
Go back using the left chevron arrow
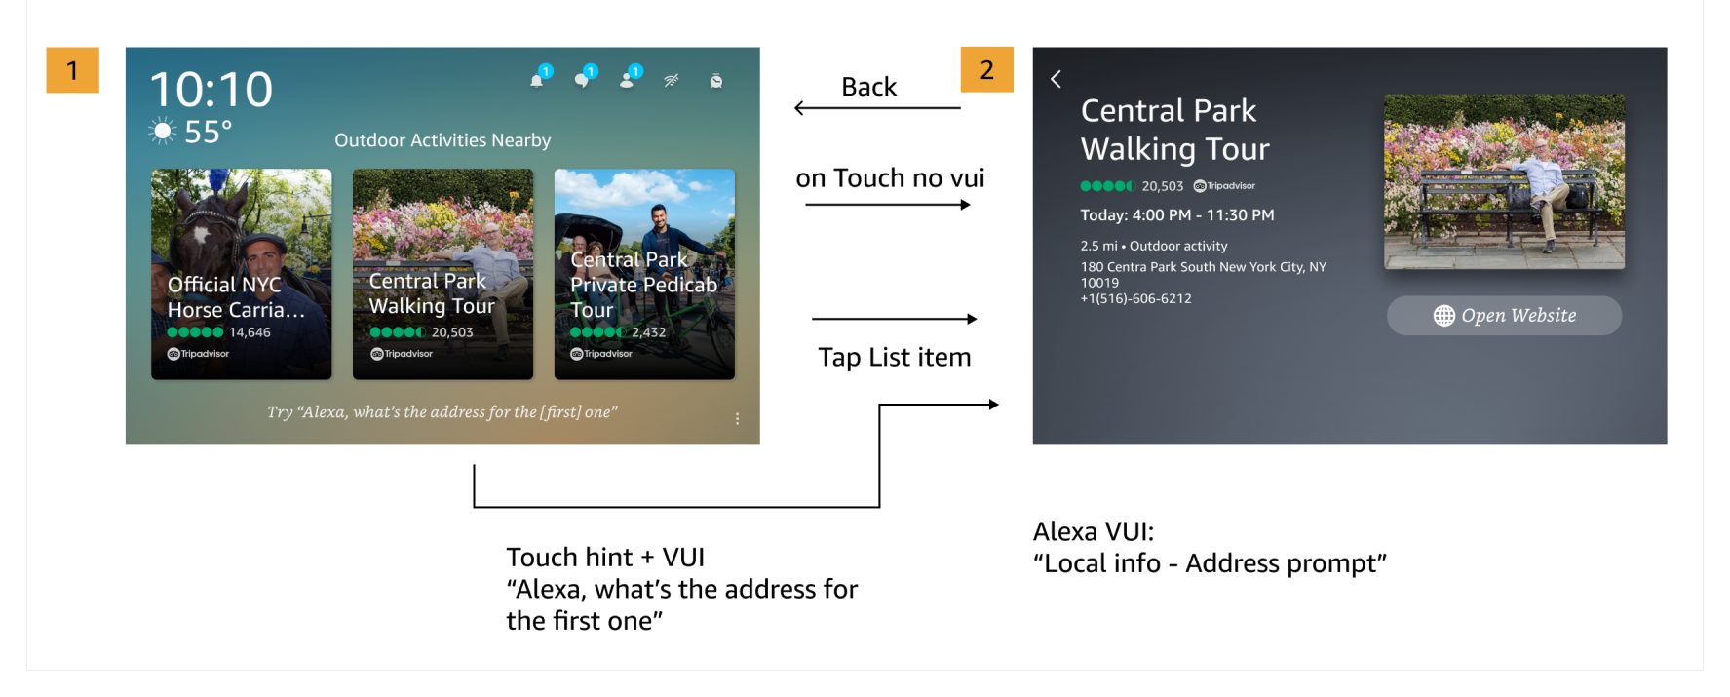tap(1056, 79)
